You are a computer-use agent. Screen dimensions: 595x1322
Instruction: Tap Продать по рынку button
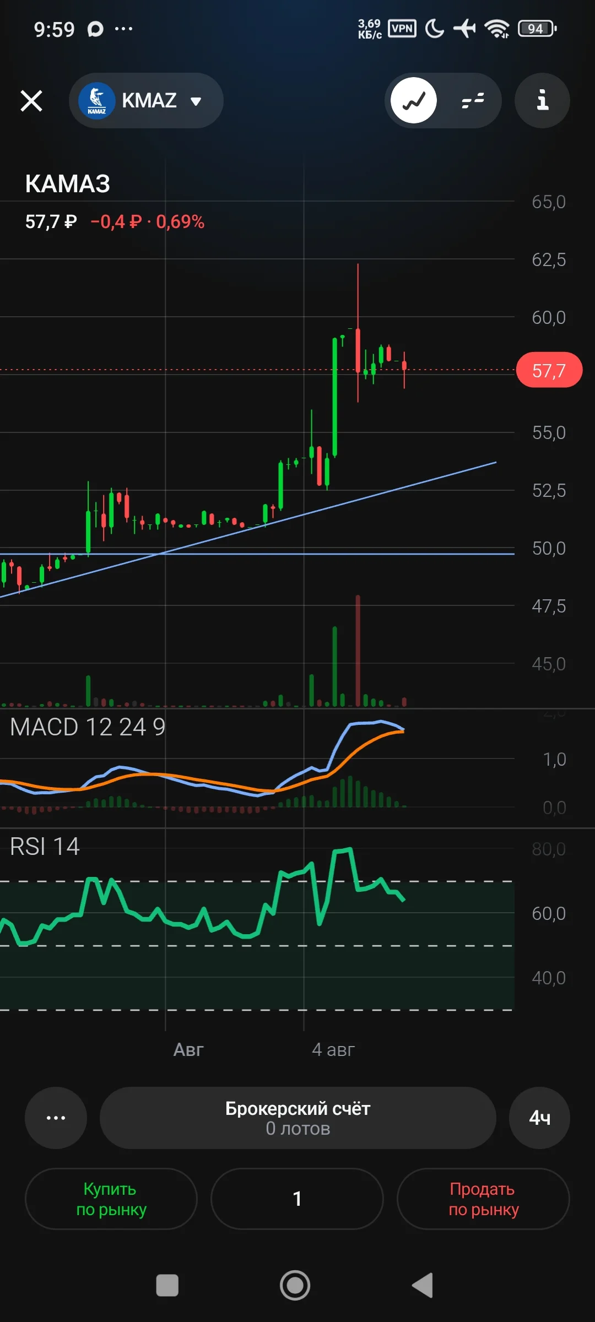point(483,1199)
